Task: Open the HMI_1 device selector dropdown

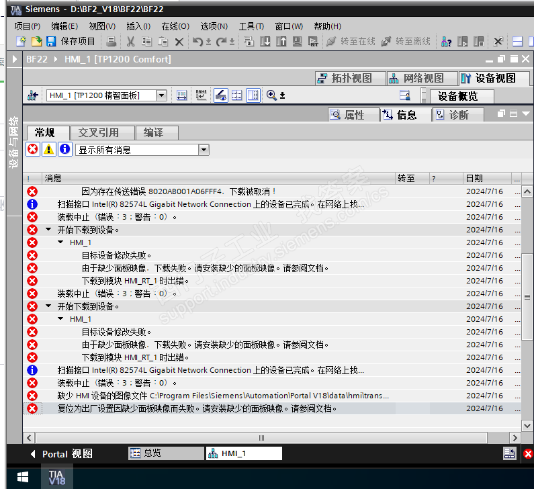Action: 162,95
